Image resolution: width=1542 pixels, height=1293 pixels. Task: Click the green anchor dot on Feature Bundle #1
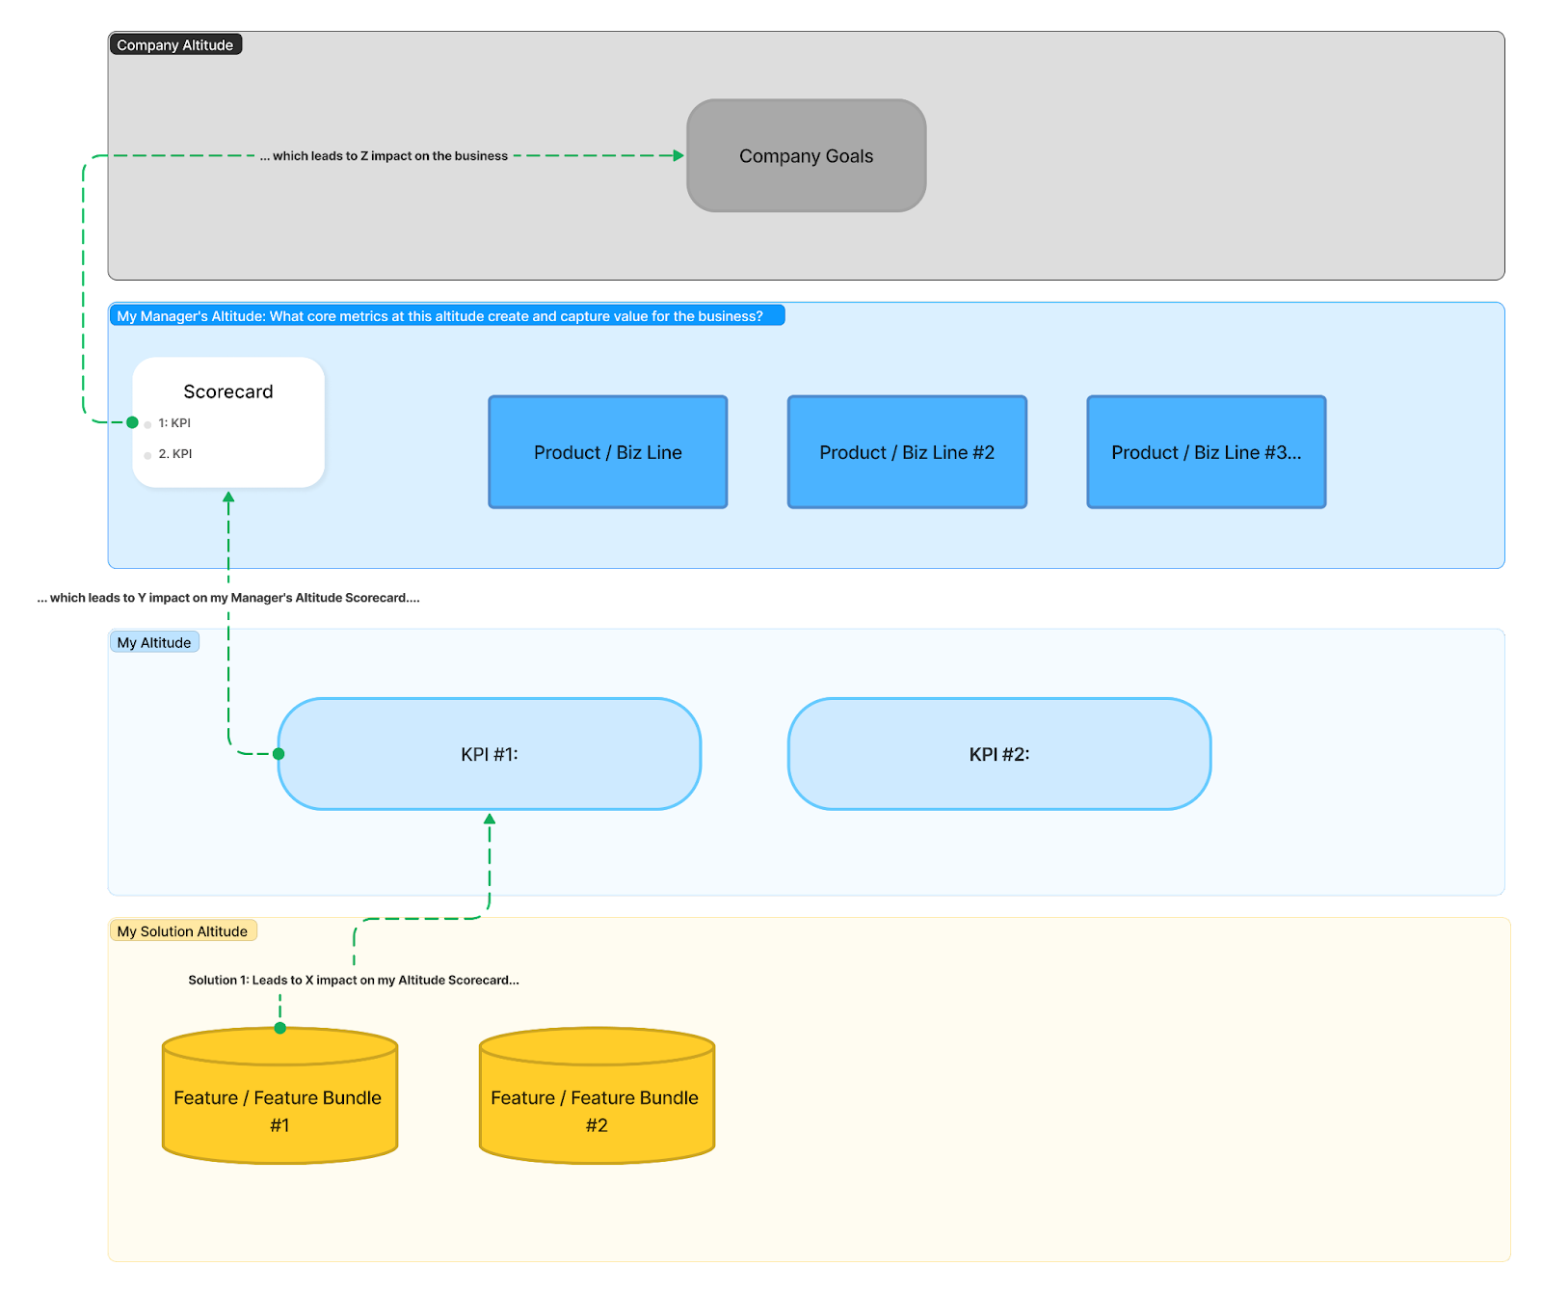click(279, 1029)
